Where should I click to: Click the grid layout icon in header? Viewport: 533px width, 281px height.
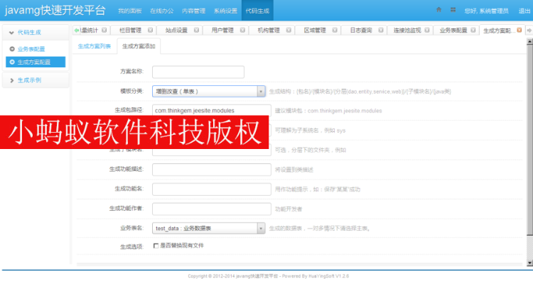(x=453, y=10)
